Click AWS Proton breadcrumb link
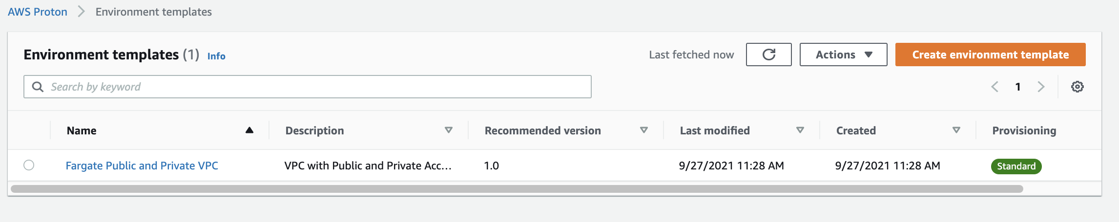 click(x=38, y=12)
